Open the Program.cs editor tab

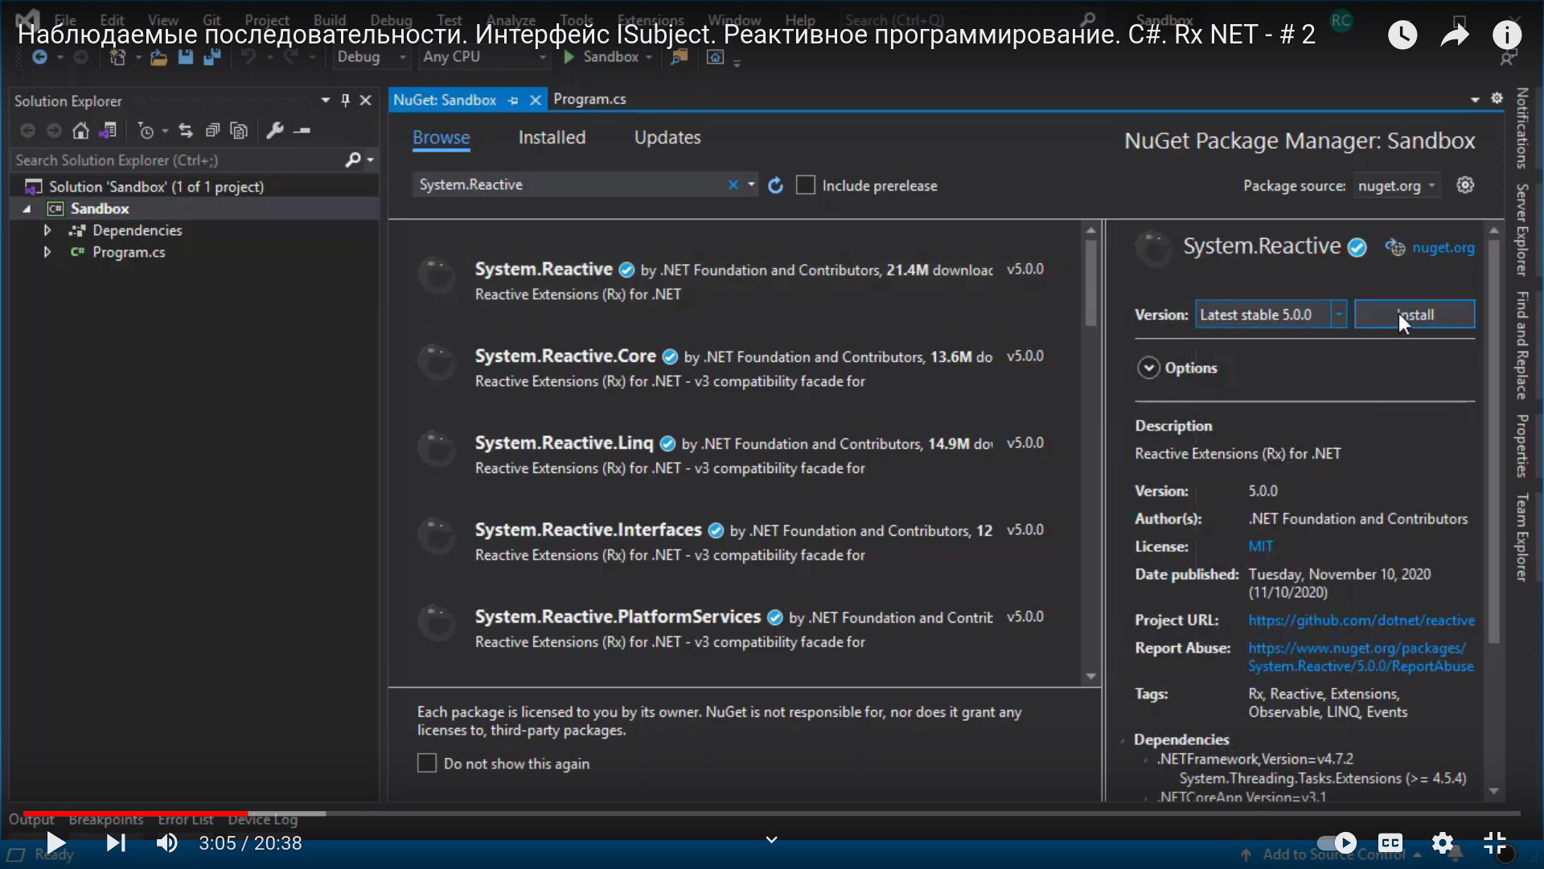(589, 99)
